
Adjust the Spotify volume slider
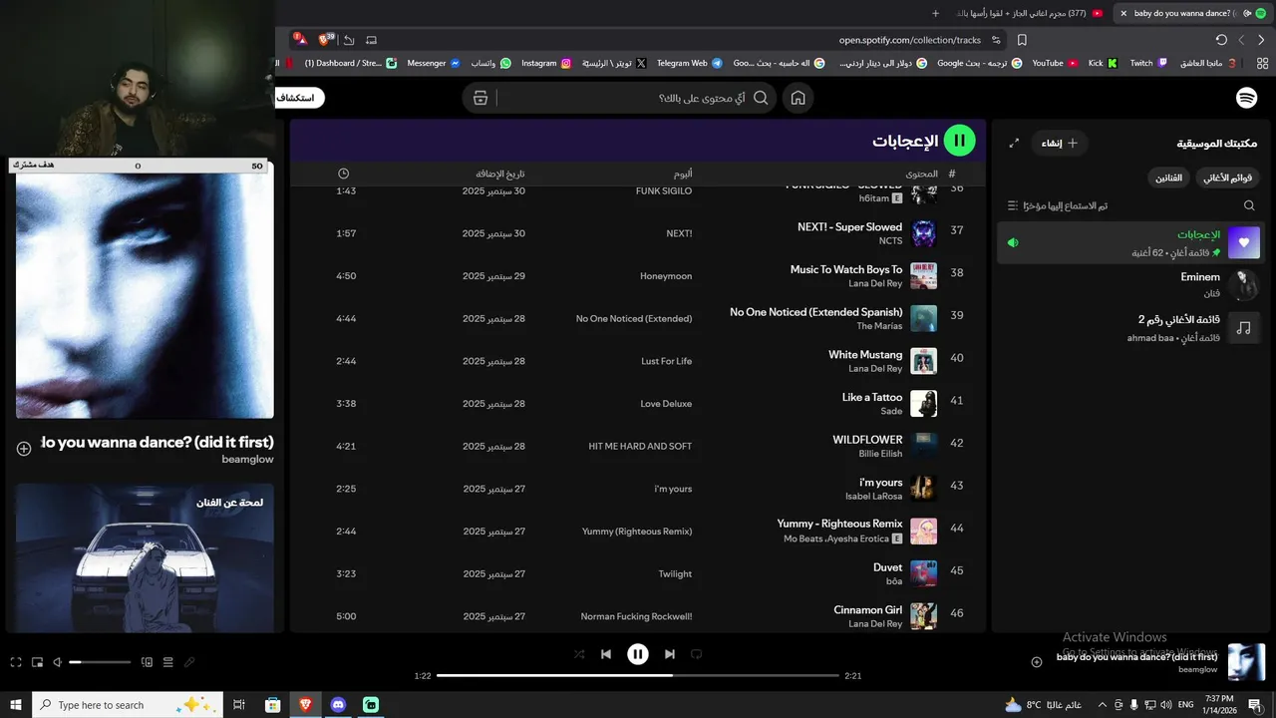[100, 662]
